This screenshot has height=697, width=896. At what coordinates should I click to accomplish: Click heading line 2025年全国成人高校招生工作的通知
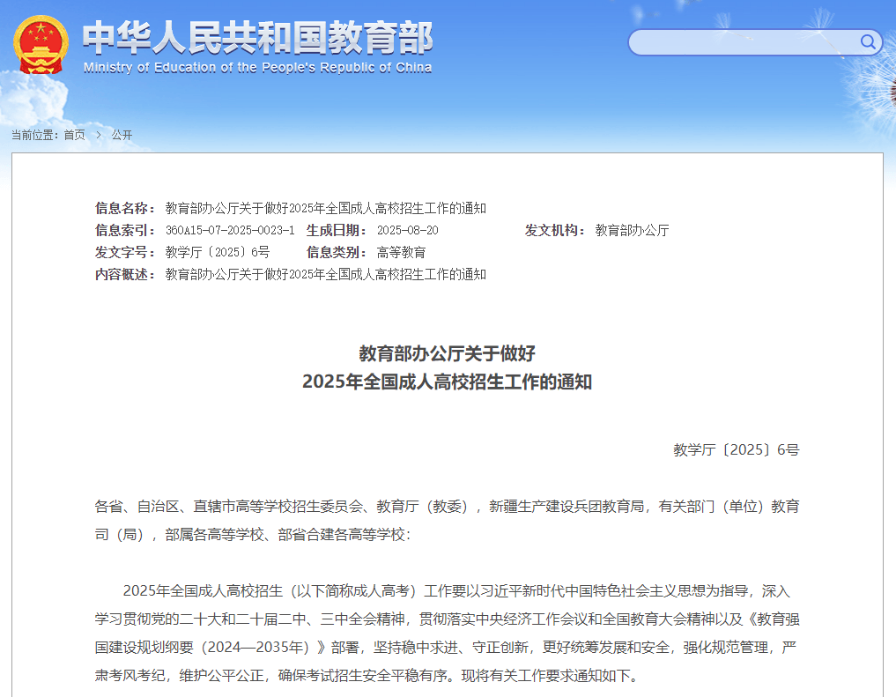pyautogui.click(x=447, y=382)
